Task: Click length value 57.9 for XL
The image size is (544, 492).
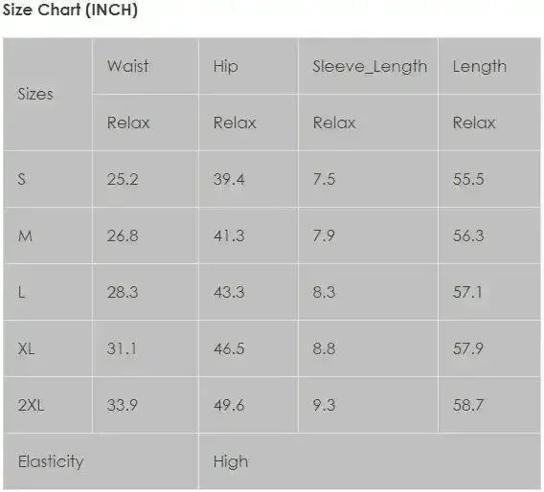Action: tap(468, 348)
